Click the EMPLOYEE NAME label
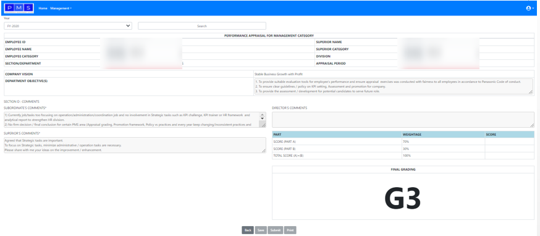This screenshot has height=236, width=540. coord(19,49)
